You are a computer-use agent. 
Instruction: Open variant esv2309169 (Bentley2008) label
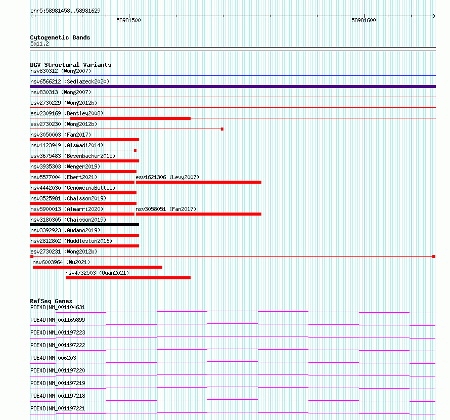coord(67,113)
